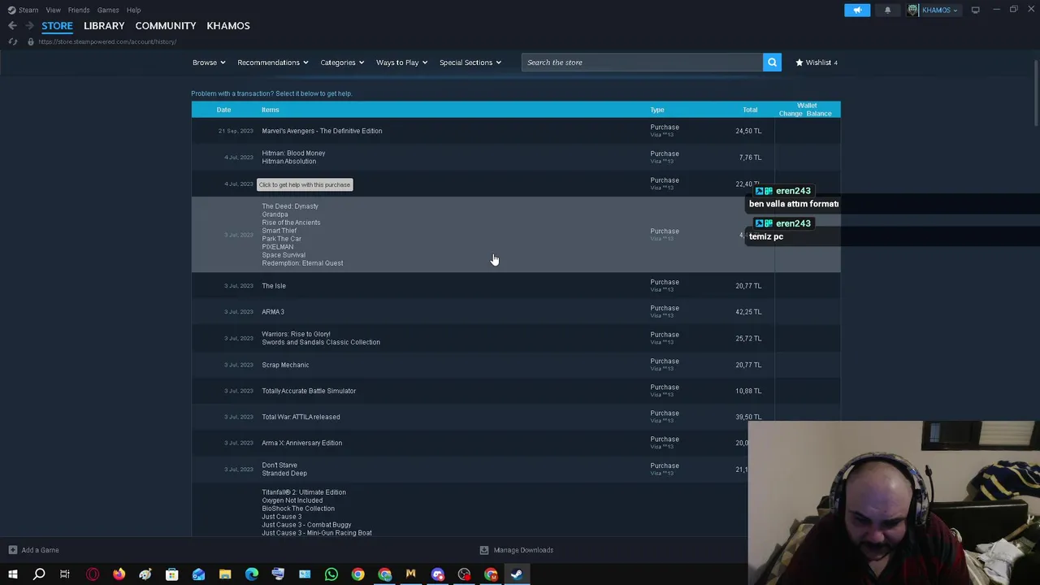Click the KHAMOS profile avatar
This screenshot has width=1040, height=585.
point(913,10)
